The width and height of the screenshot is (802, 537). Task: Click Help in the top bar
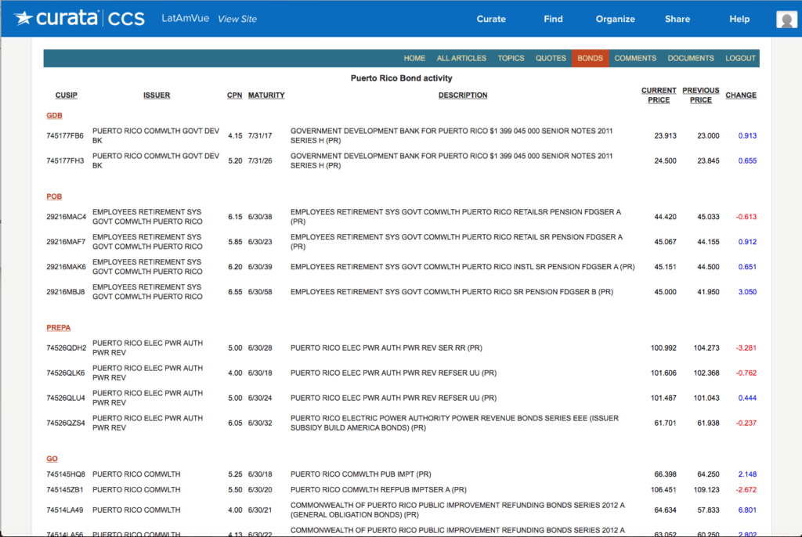coord(739,19)
